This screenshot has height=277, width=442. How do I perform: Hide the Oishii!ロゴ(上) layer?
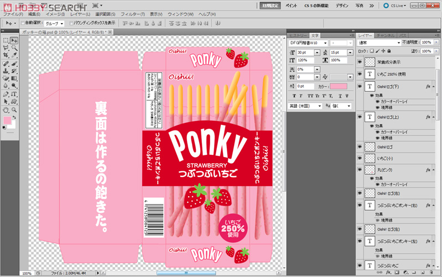tap(360, 117)
